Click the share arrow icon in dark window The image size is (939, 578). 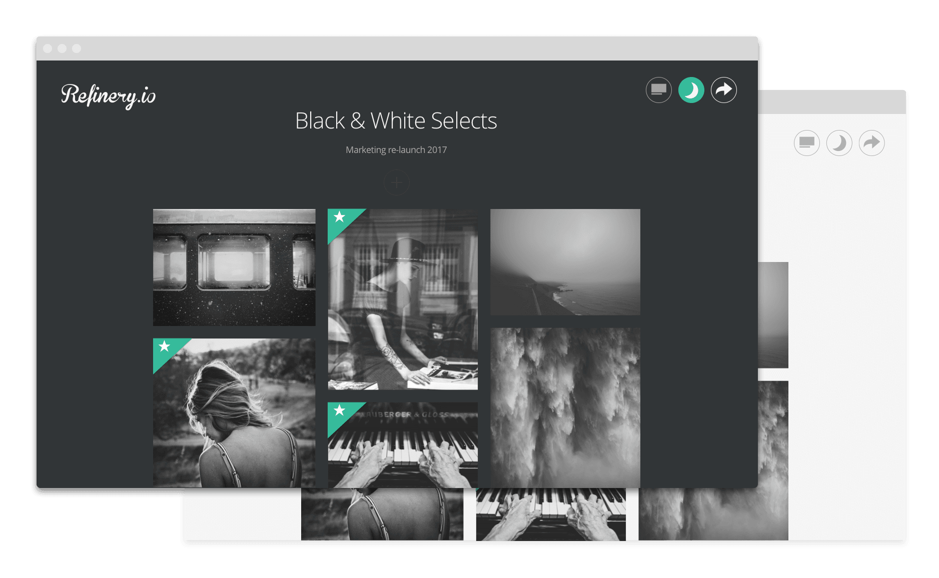point(723,90)
